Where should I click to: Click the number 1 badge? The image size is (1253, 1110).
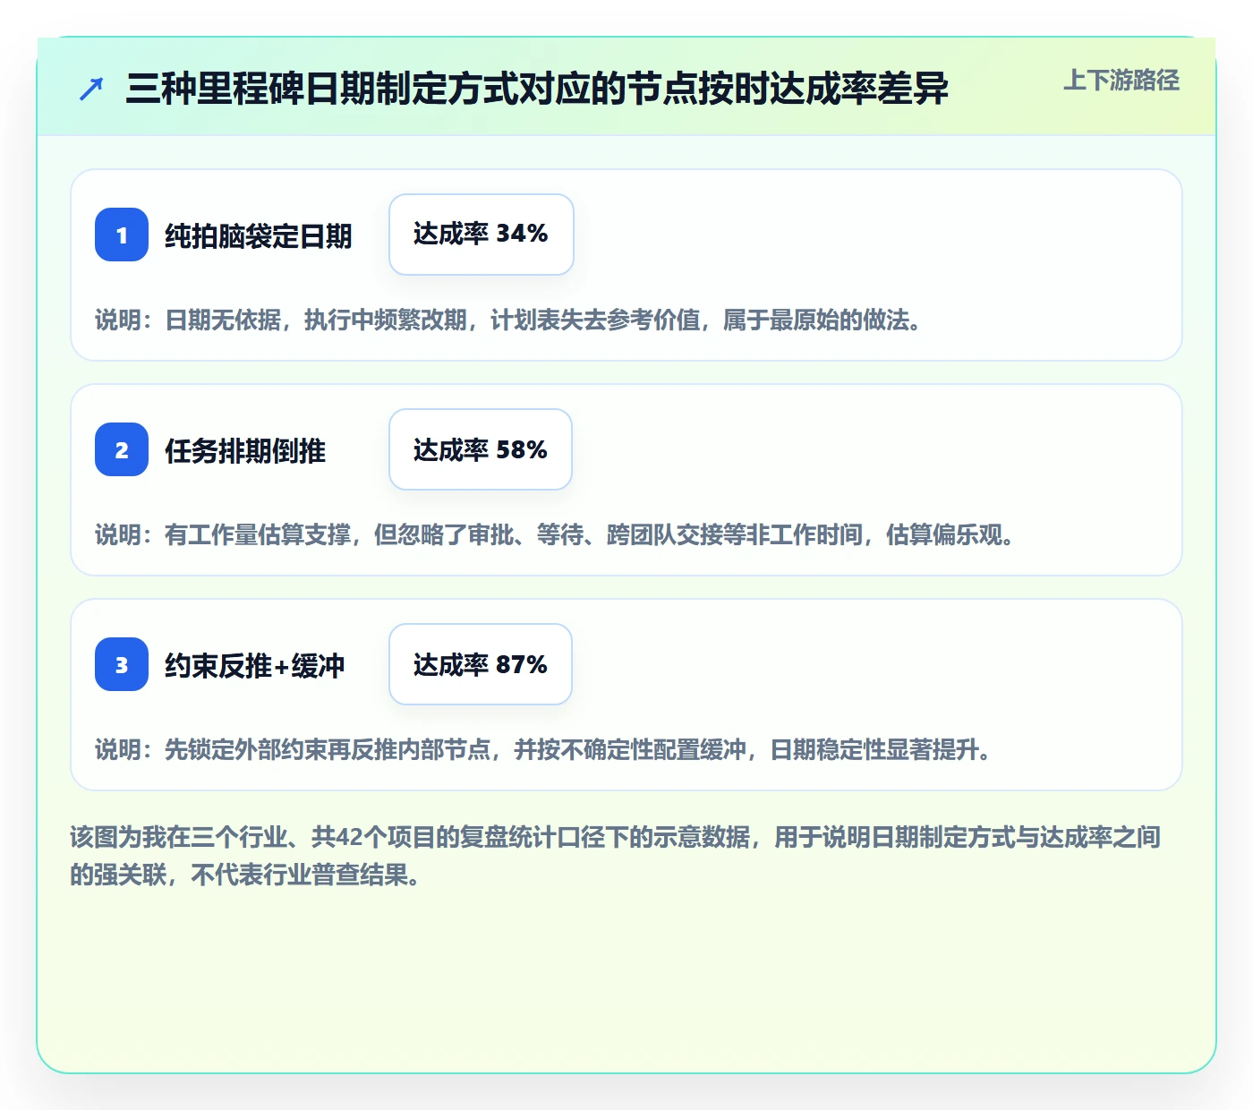[x=122, y=235]
